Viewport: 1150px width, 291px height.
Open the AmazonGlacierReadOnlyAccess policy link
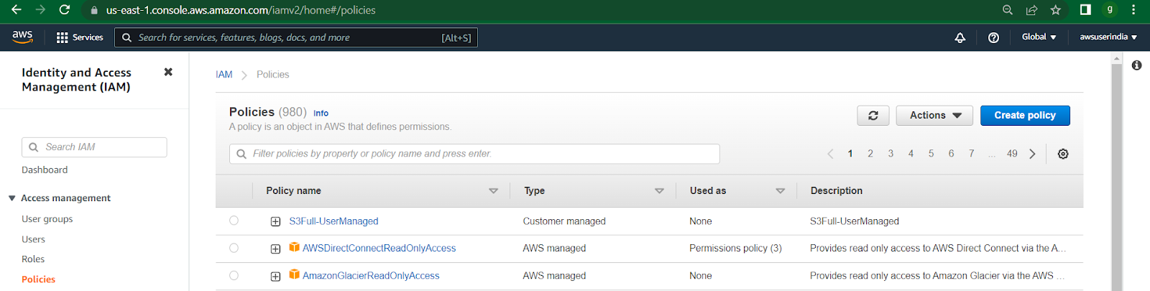pyautogui.click(x=371, y=276)
